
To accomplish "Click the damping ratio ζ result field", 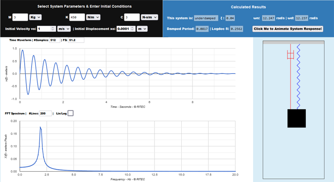I will point(230,18).
